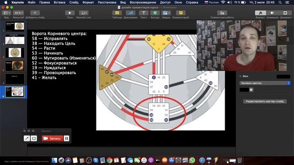Open the Справка menu

[192, 2]
